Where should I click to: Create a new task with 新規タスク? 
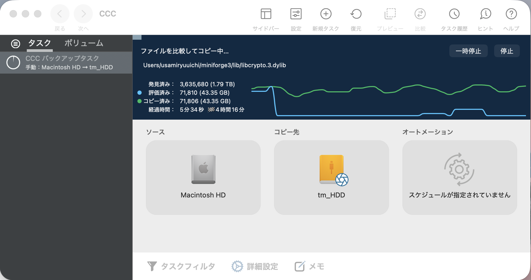[x=326, y=14]
